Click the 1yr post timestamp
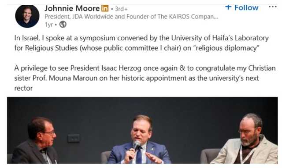 tap(49, 25)
